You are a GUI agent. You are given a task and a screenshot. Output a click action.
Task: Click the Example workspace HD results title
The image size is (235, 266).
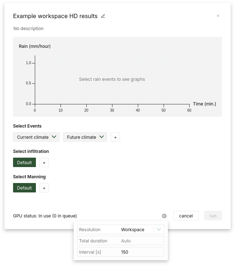[x=55, y=16]
